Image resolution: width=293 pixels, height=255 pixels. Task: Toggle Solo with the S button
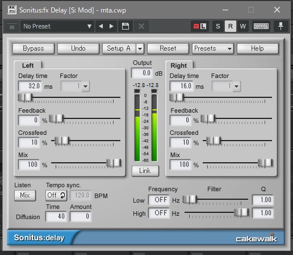pos(218,26)
